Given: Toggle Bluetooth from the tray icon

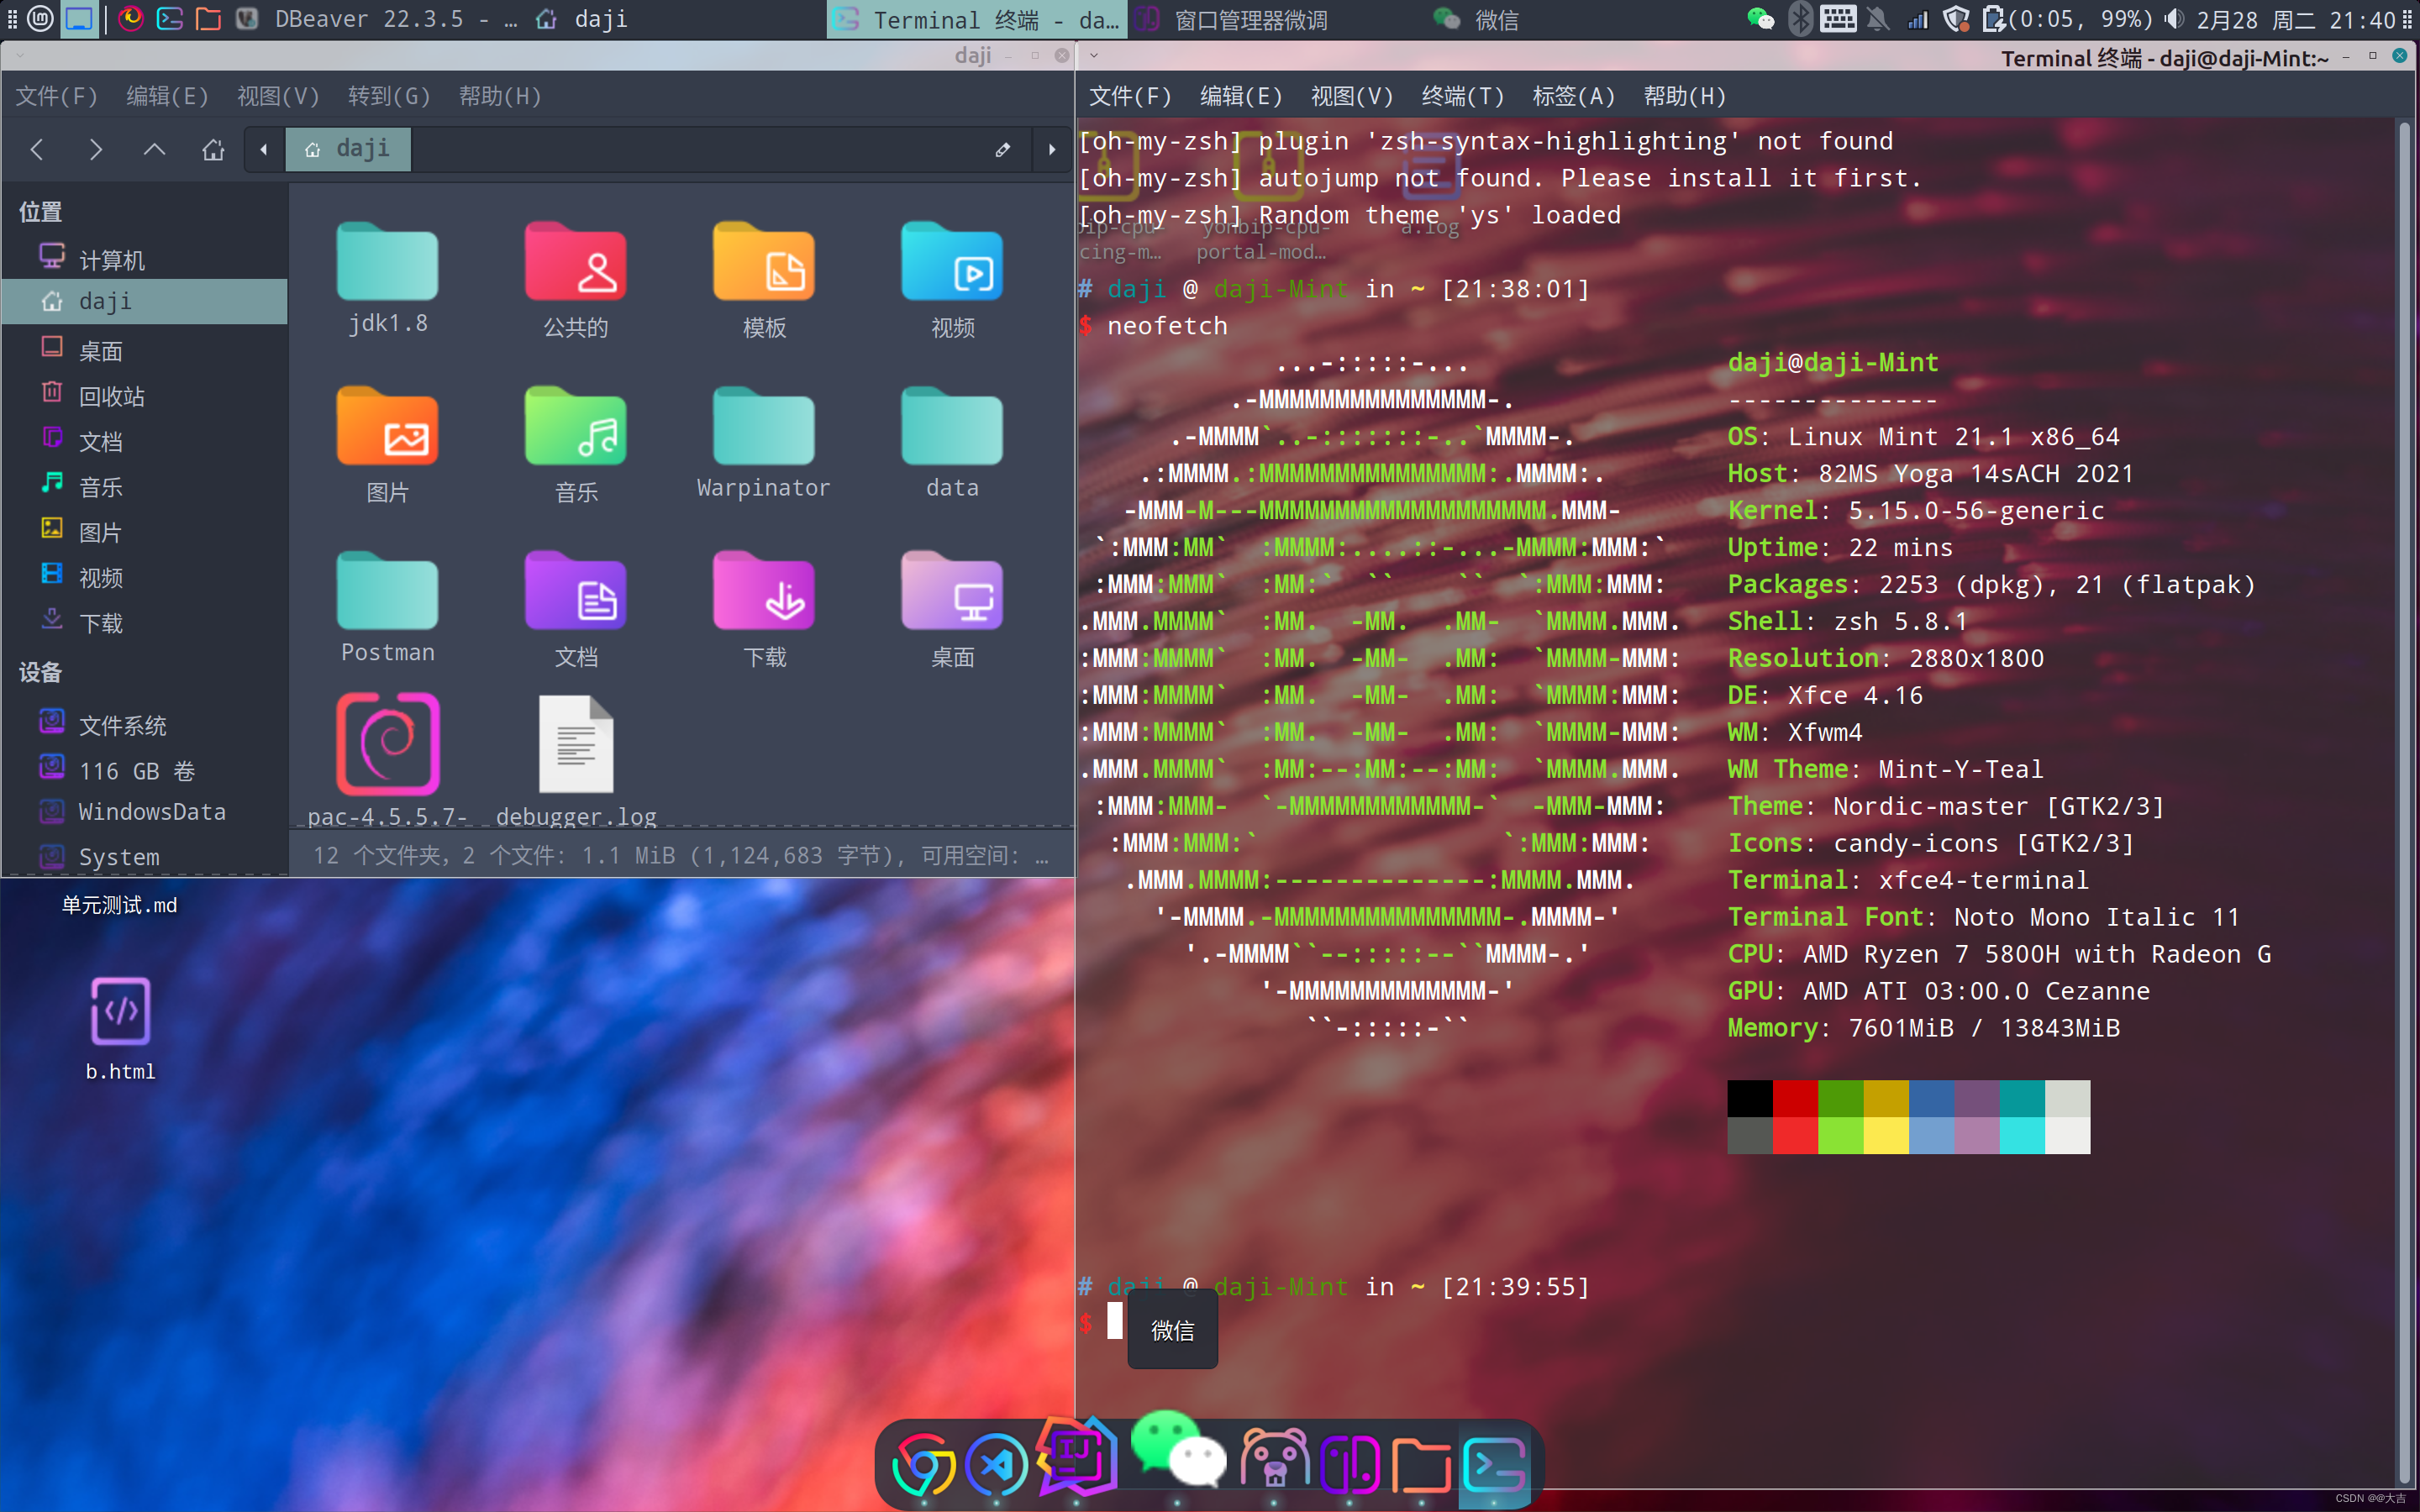Looking at the screenshot, I should (1800, 19).
